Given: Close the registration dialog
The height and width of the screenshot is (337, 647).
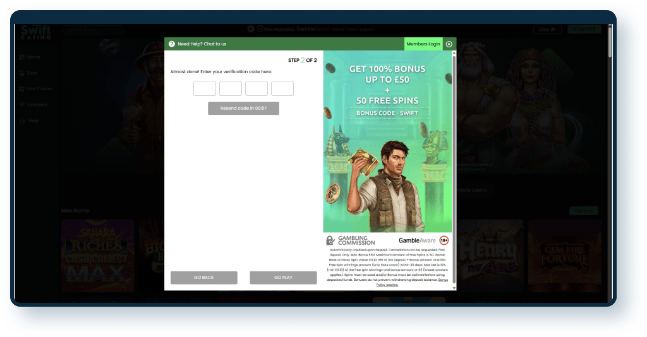Looking at the screenshot, I should click(x=449, y=44).
